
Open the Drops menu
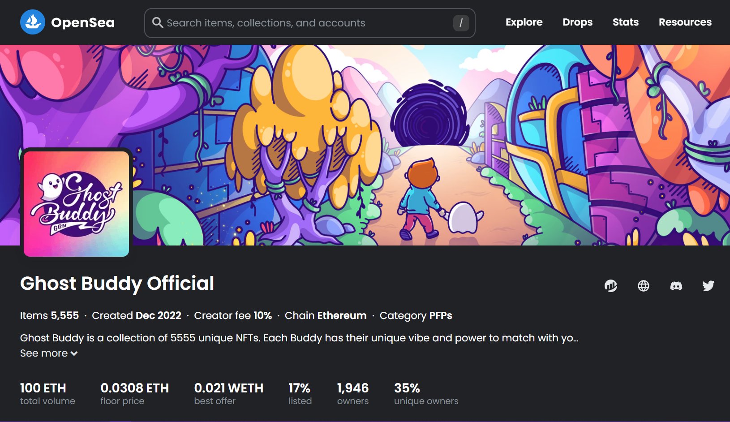pyautogui.click(x=577, y=22)
